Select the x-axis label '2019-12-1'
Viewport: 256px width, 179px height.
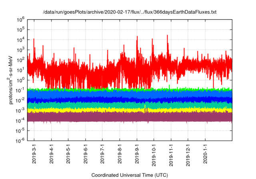[188, 155]
